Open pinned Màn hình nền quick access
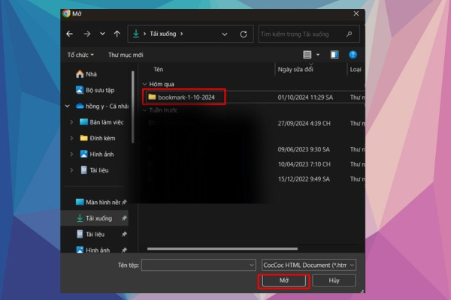The height and width of the screenshot is (300, 451). (98, 202)
